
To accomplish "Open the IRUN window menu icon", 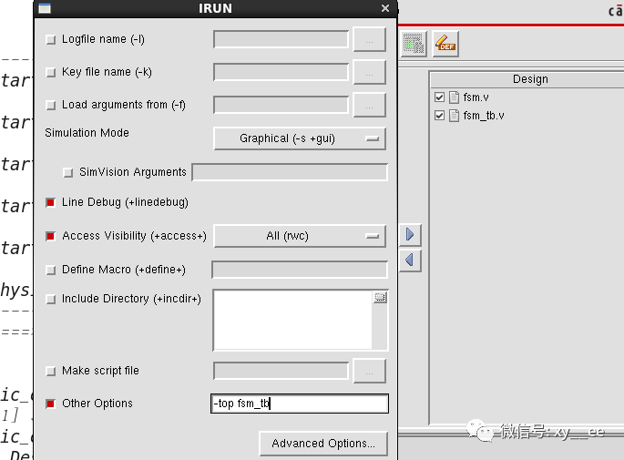I will 45,8.
